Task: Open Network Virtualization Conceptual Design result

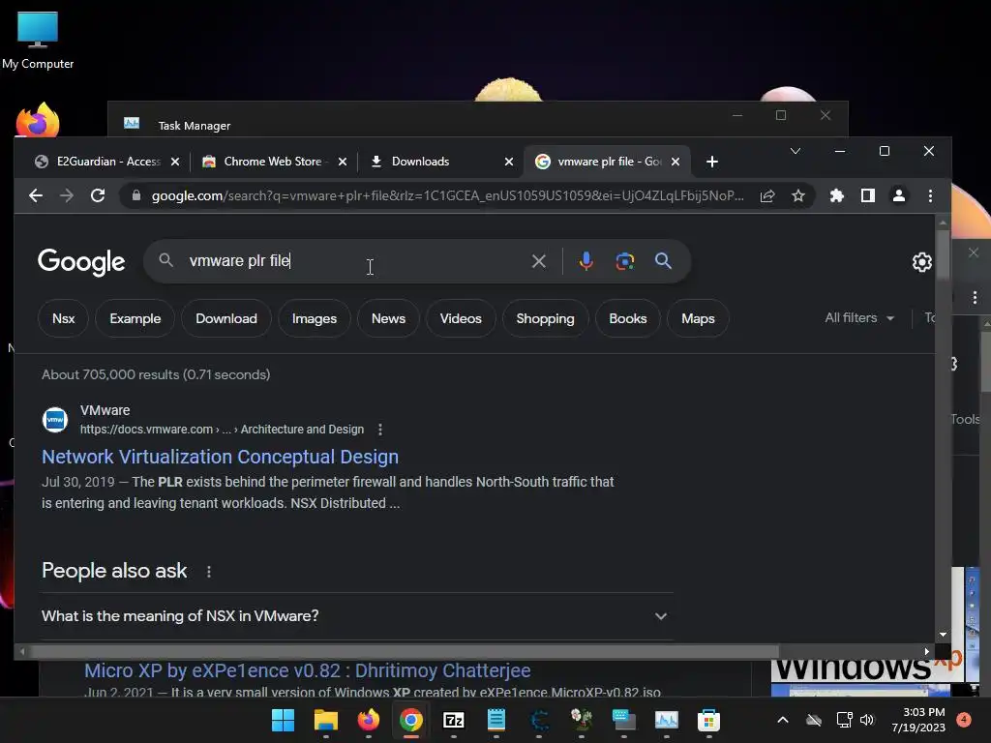Action: tap(220, 457)
